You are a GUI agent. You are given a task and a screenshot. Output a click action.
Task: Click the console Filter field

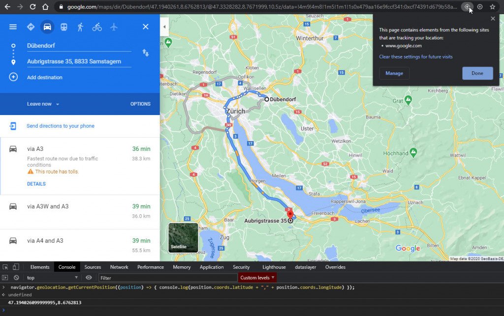pyautogui.click(x=168, y=278)
